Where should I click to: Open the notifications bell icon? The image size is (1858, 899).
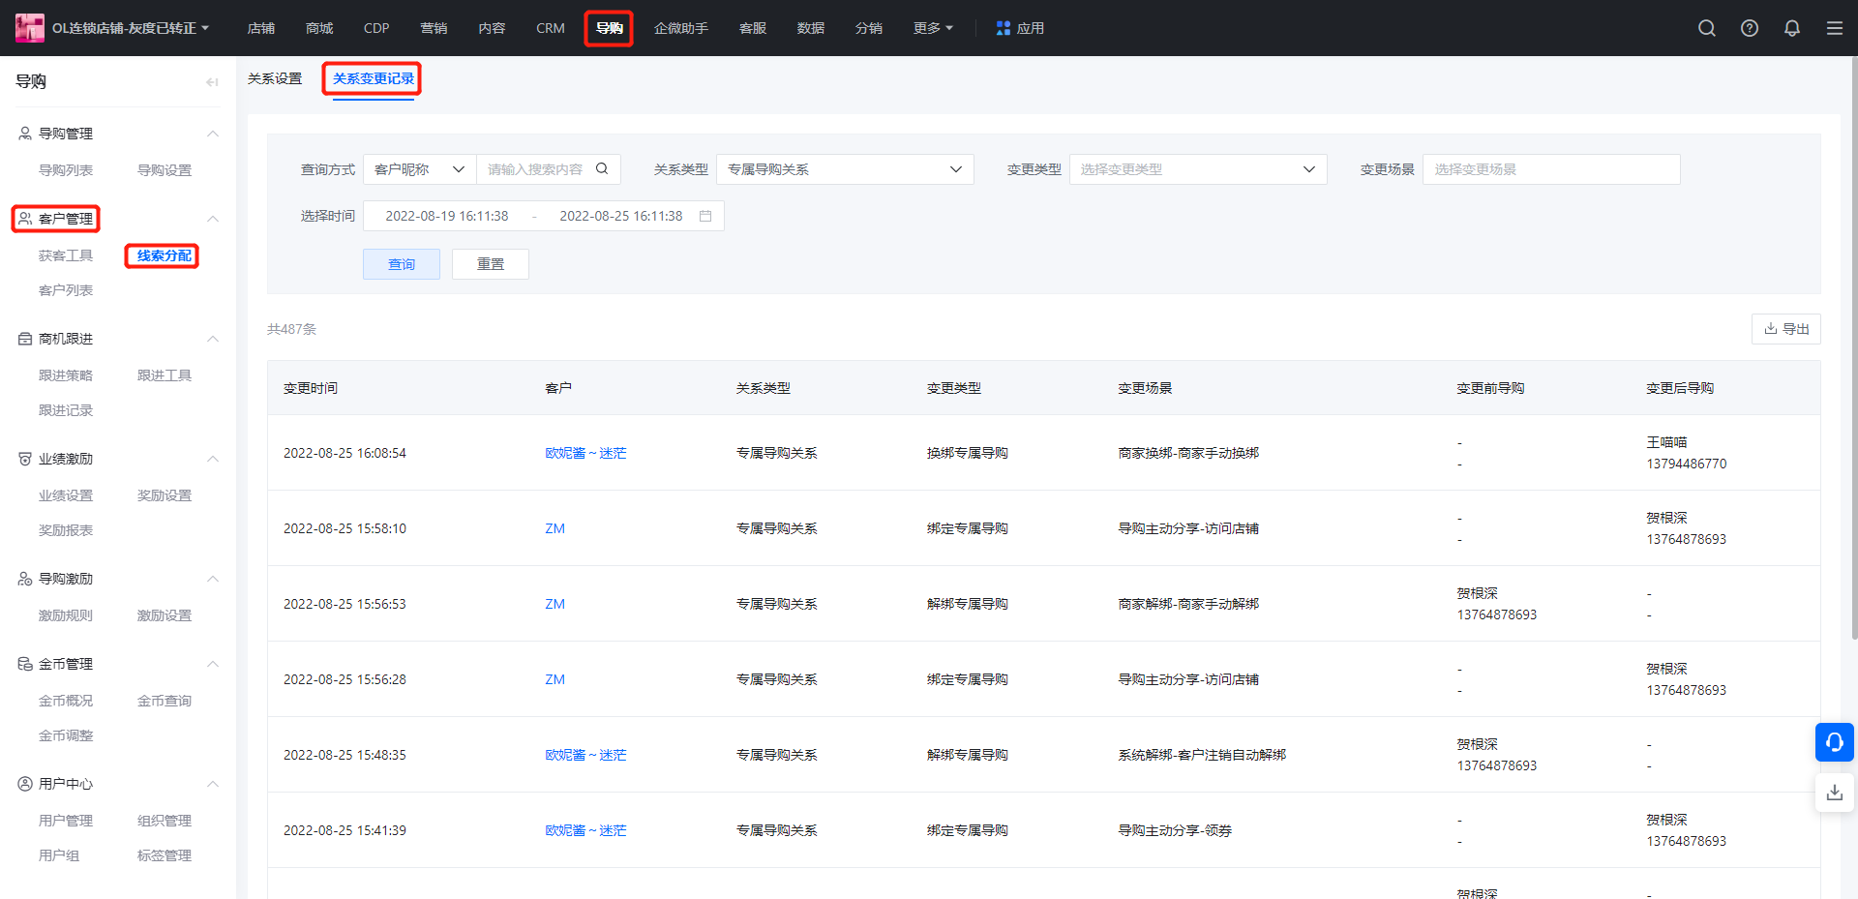(1791, 28)
